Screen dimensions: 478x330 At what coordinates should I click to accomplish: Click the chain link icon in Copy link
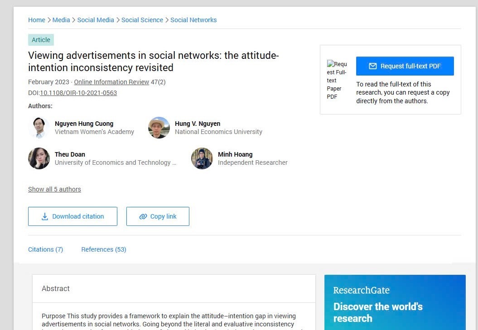(x=143, y=216)
